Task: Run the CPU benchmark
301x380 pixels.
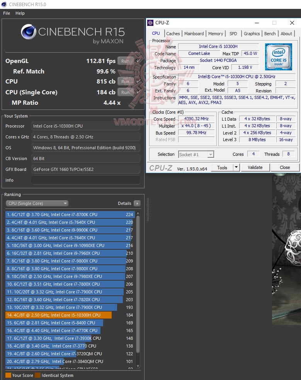Action: (126, 82)
